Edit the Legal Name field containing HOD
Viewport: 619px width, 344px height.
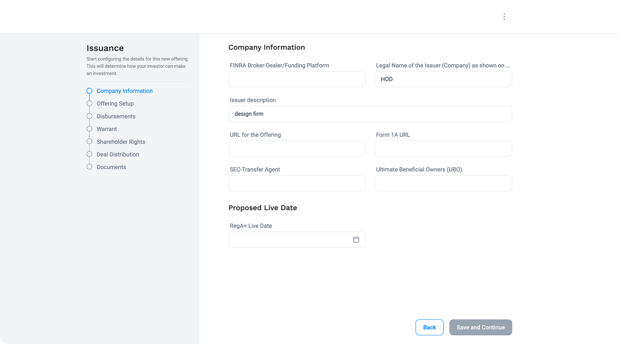click(x=443, y=79)
